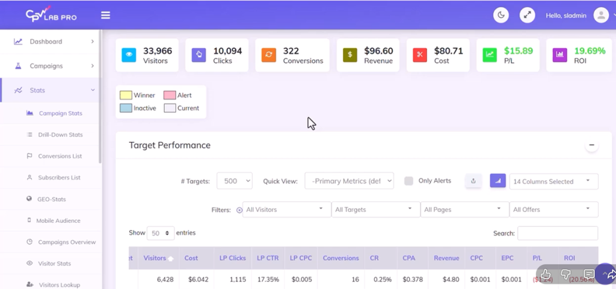This screenshot has width=616, height=289.
Task: Click the yellow Winner color swatch
Action: [126, 95]
